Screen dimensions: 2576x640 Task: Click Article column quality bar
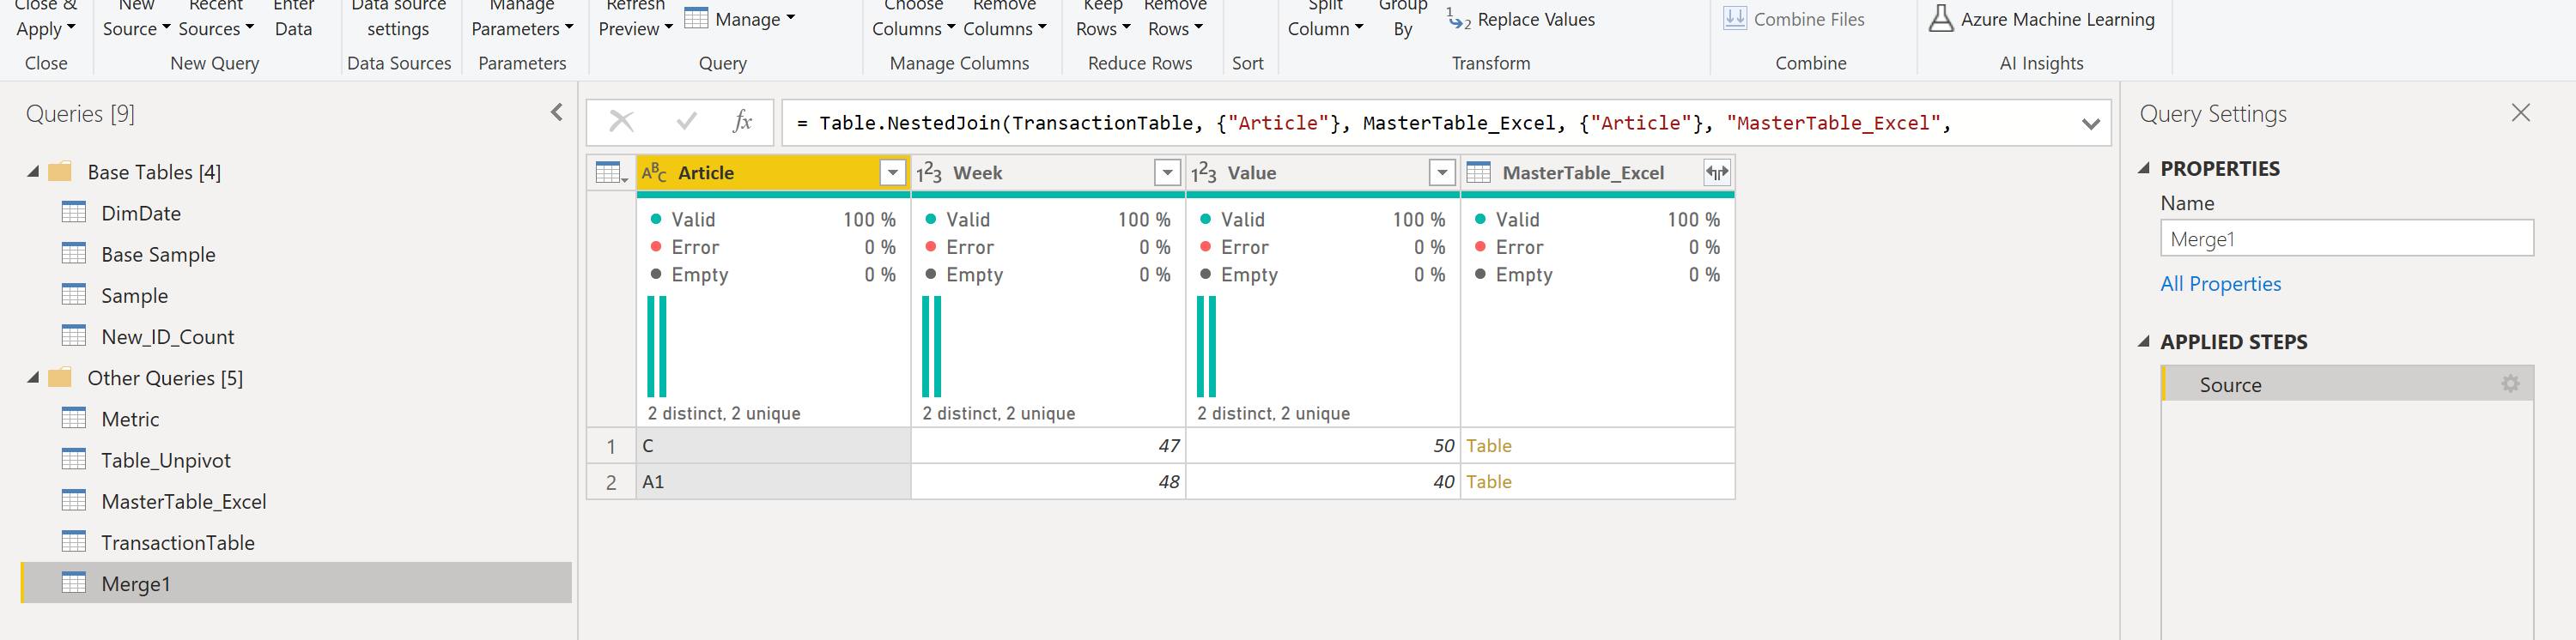pos(773,195)
